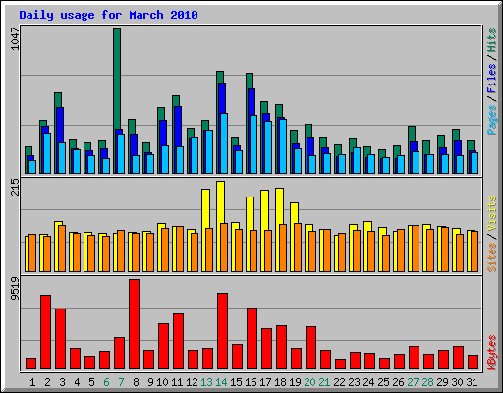This screenshot has height=393, width=503.
Task: Click day 12 on the x-axis
Action: pyautogui.click(x=192, y=382)
